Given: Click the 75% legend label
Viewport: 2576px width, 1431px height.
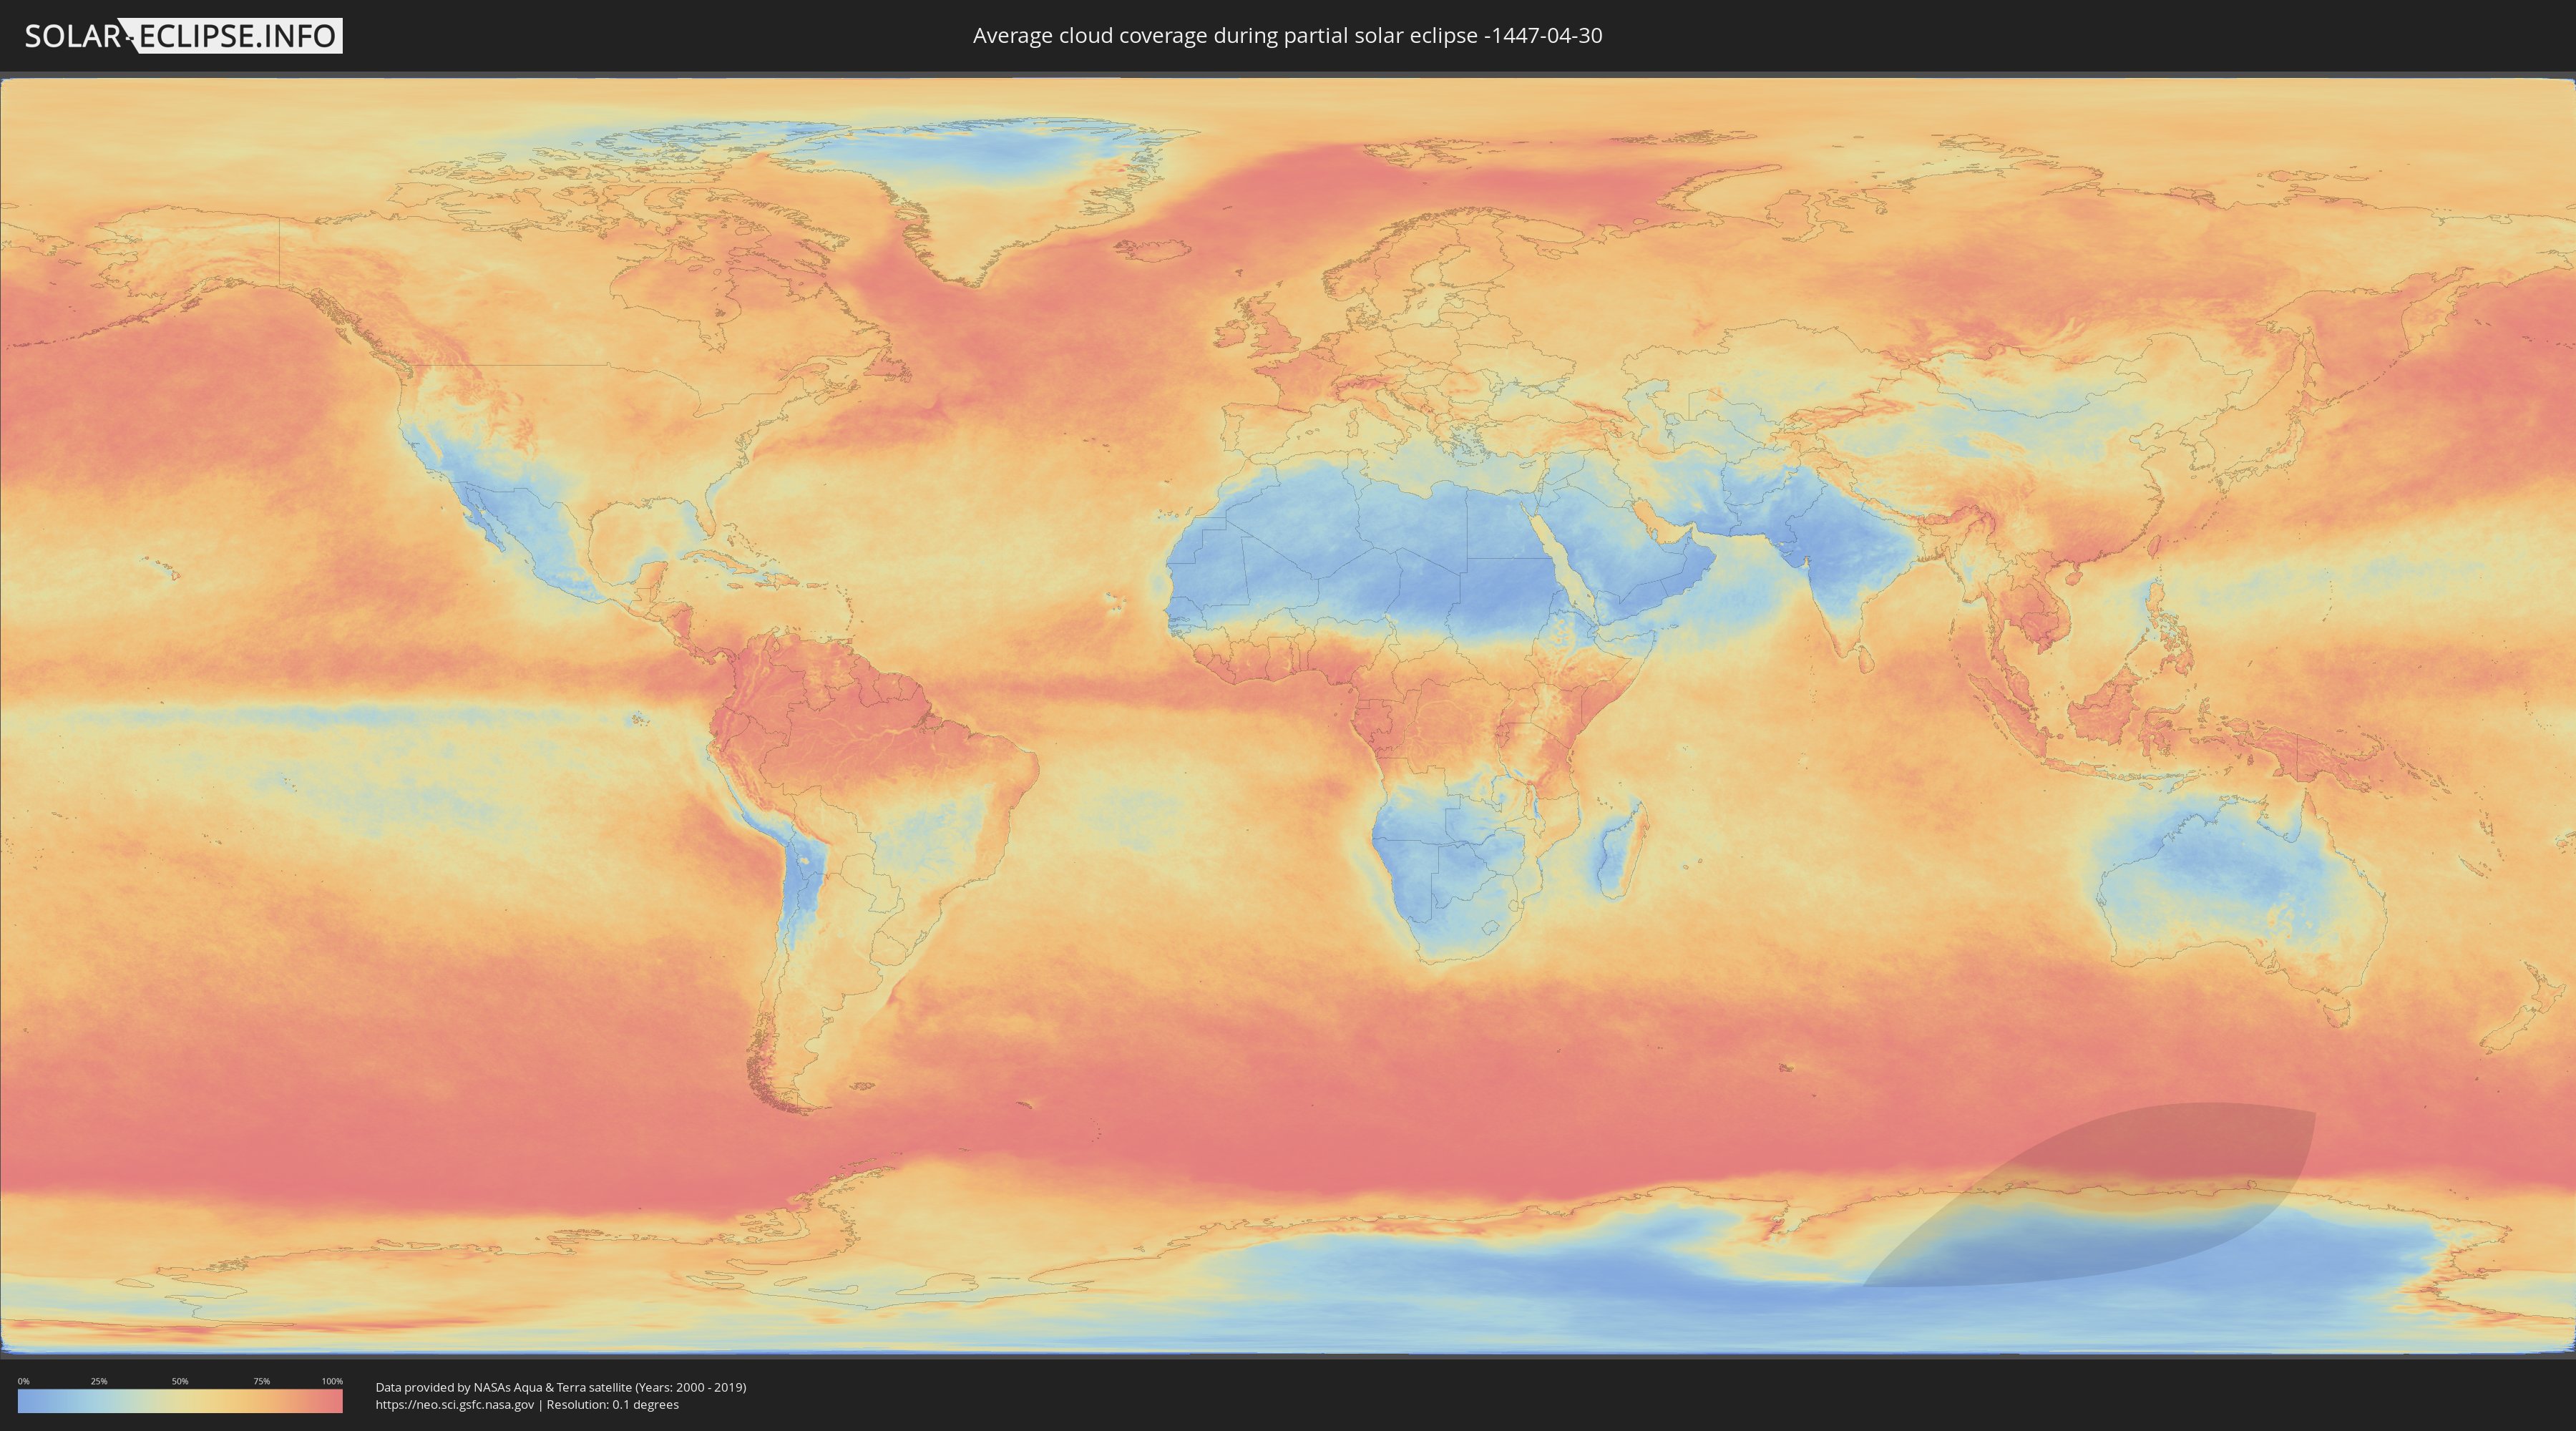Looking at the screenshot, I should click(261, 1381).
